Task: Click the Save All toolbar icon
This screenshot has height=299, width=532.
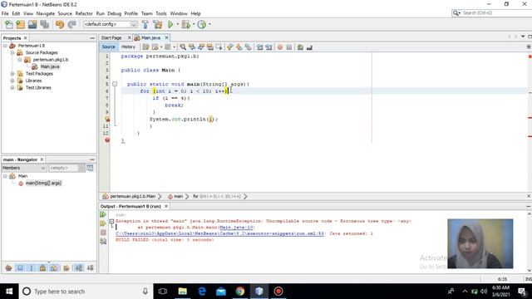Action: (45, 24)
